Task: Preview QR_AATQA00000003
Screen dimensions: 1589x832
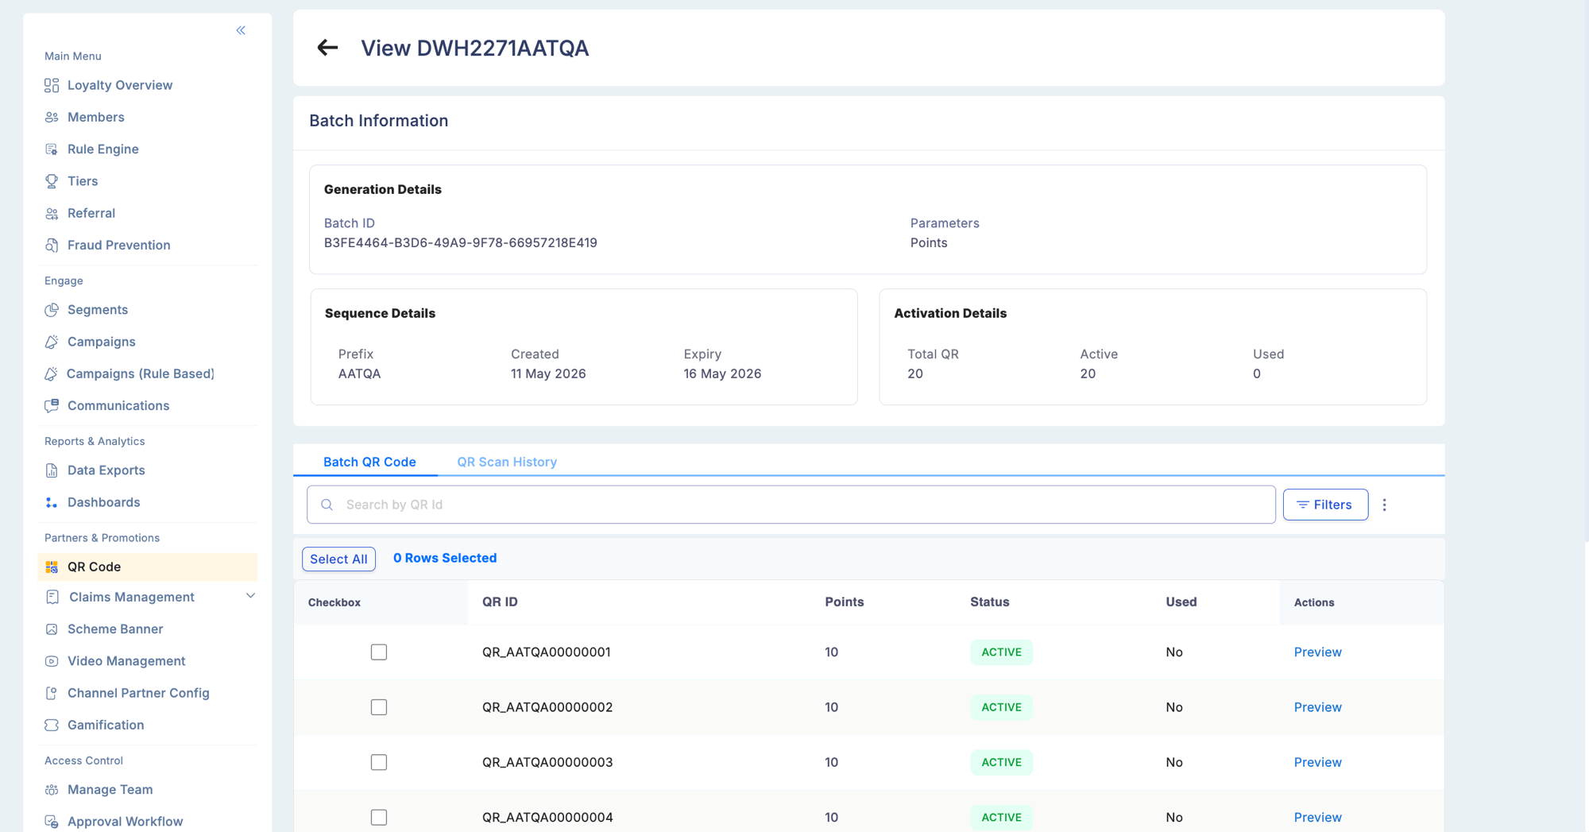Action: [1317, 762]
